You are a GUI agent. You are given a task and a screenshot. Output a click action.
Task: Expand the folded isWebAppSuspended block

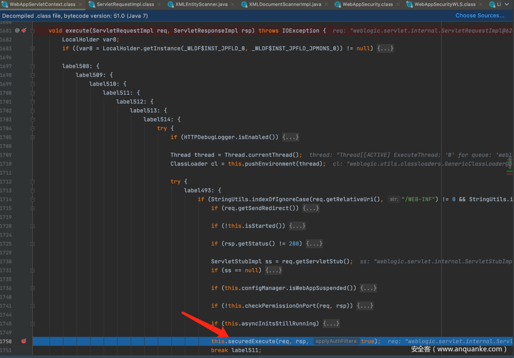pos(368,288)
